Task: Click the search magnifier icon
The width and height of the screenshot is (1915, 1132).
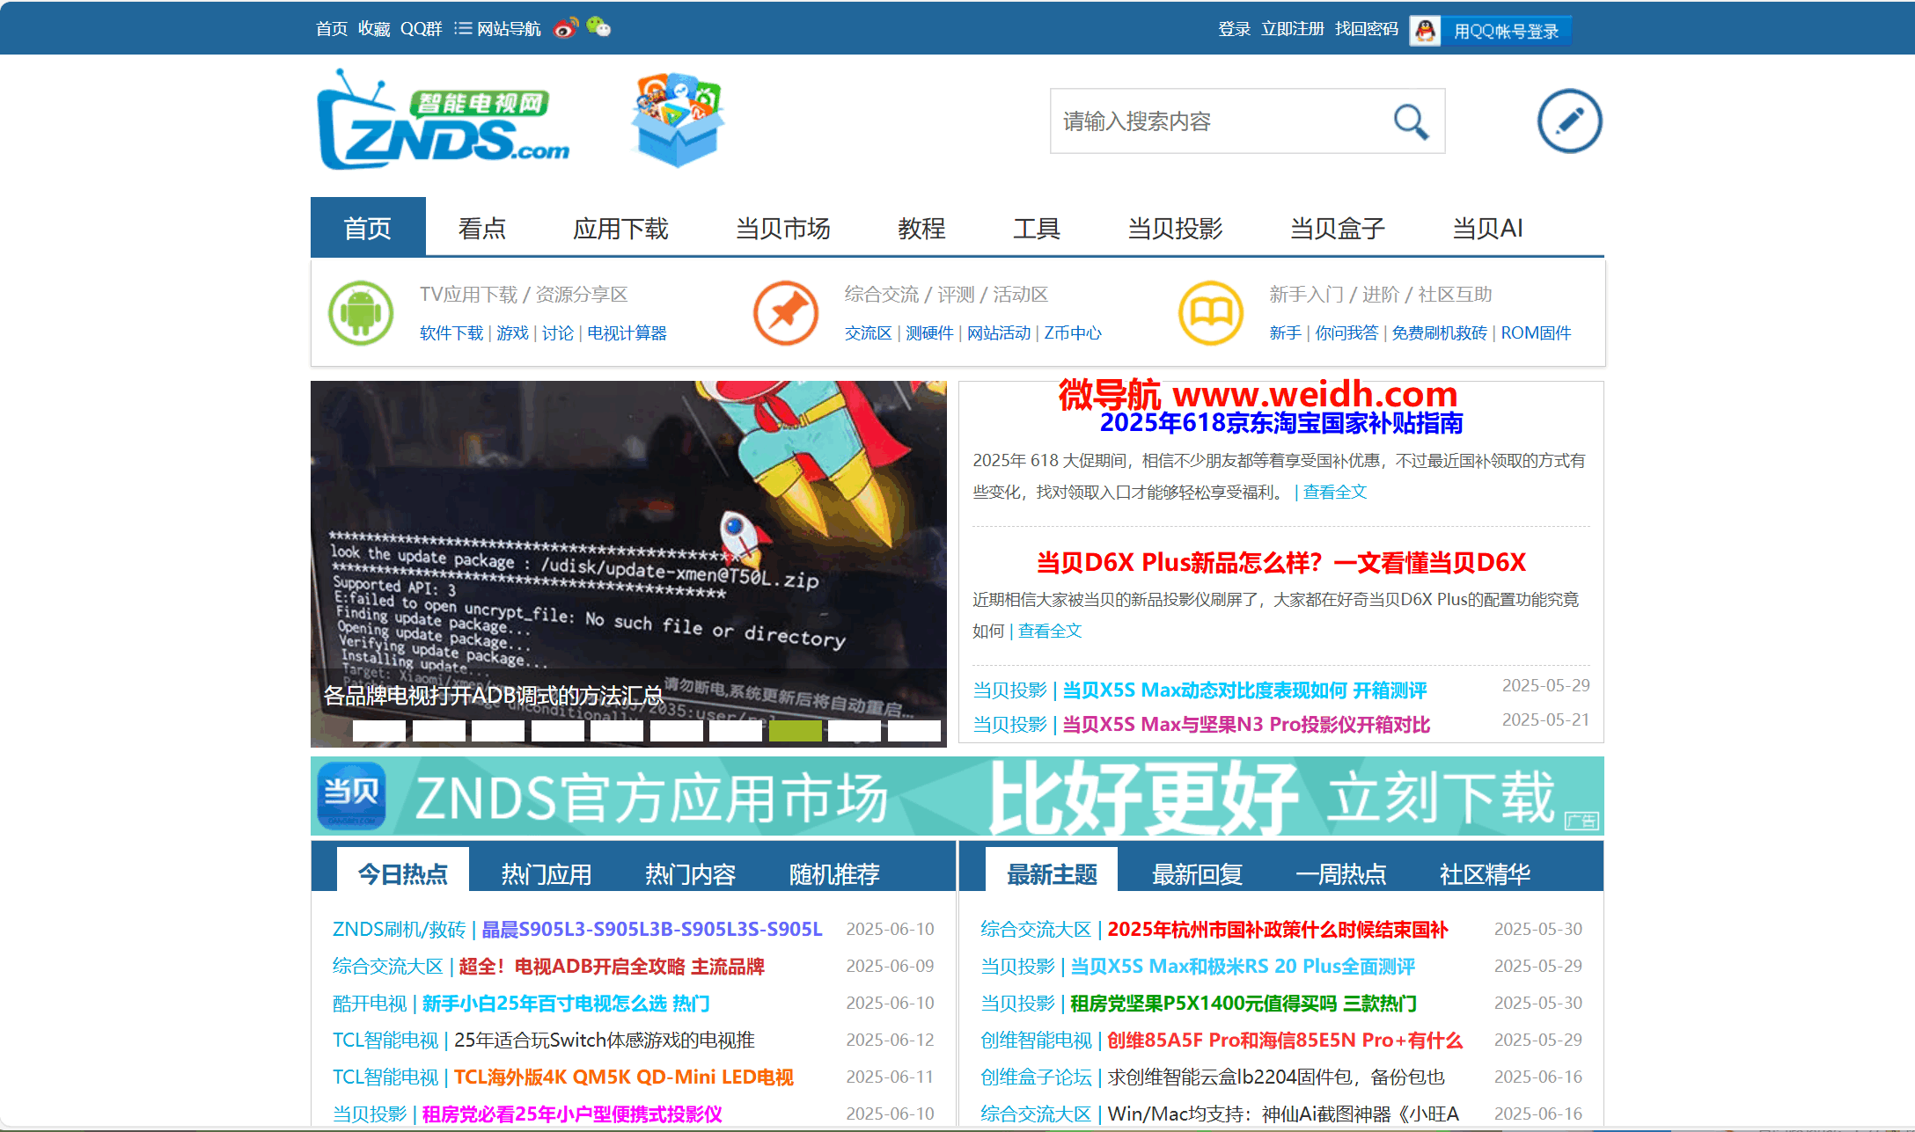Action: pyautogui.click(x=1411, y=121)
